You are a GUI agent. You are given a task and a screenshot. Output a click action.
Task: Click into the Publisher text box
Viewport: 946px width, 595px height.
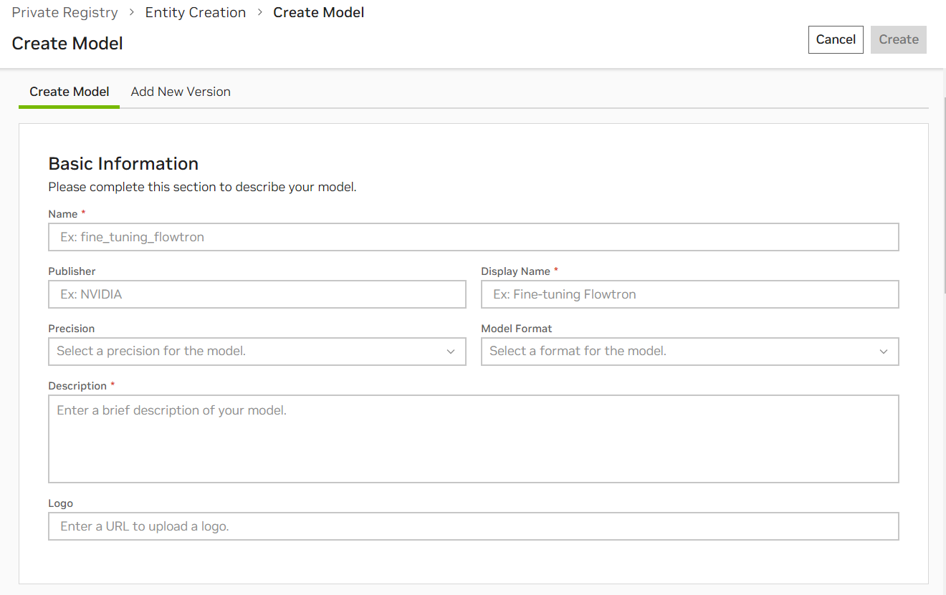(257, 294)
